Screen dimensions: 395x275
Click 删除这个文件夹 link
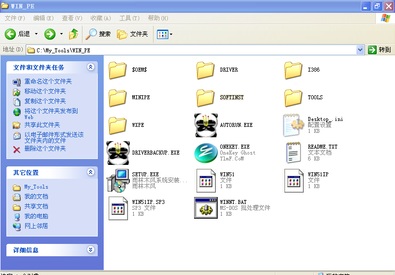coord(45,149)
